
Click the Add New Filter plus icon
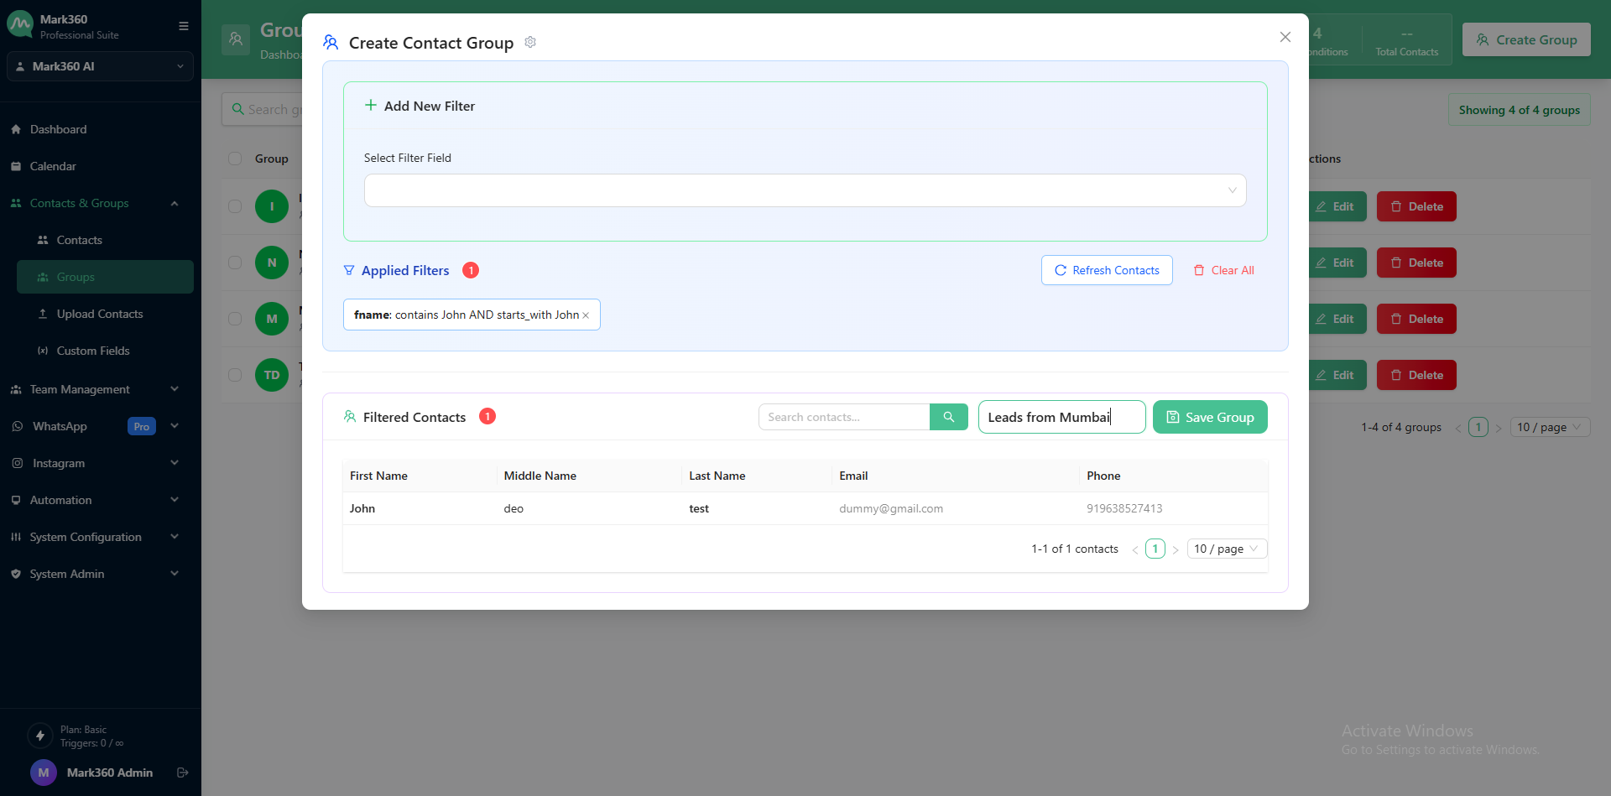pos(371,106)
